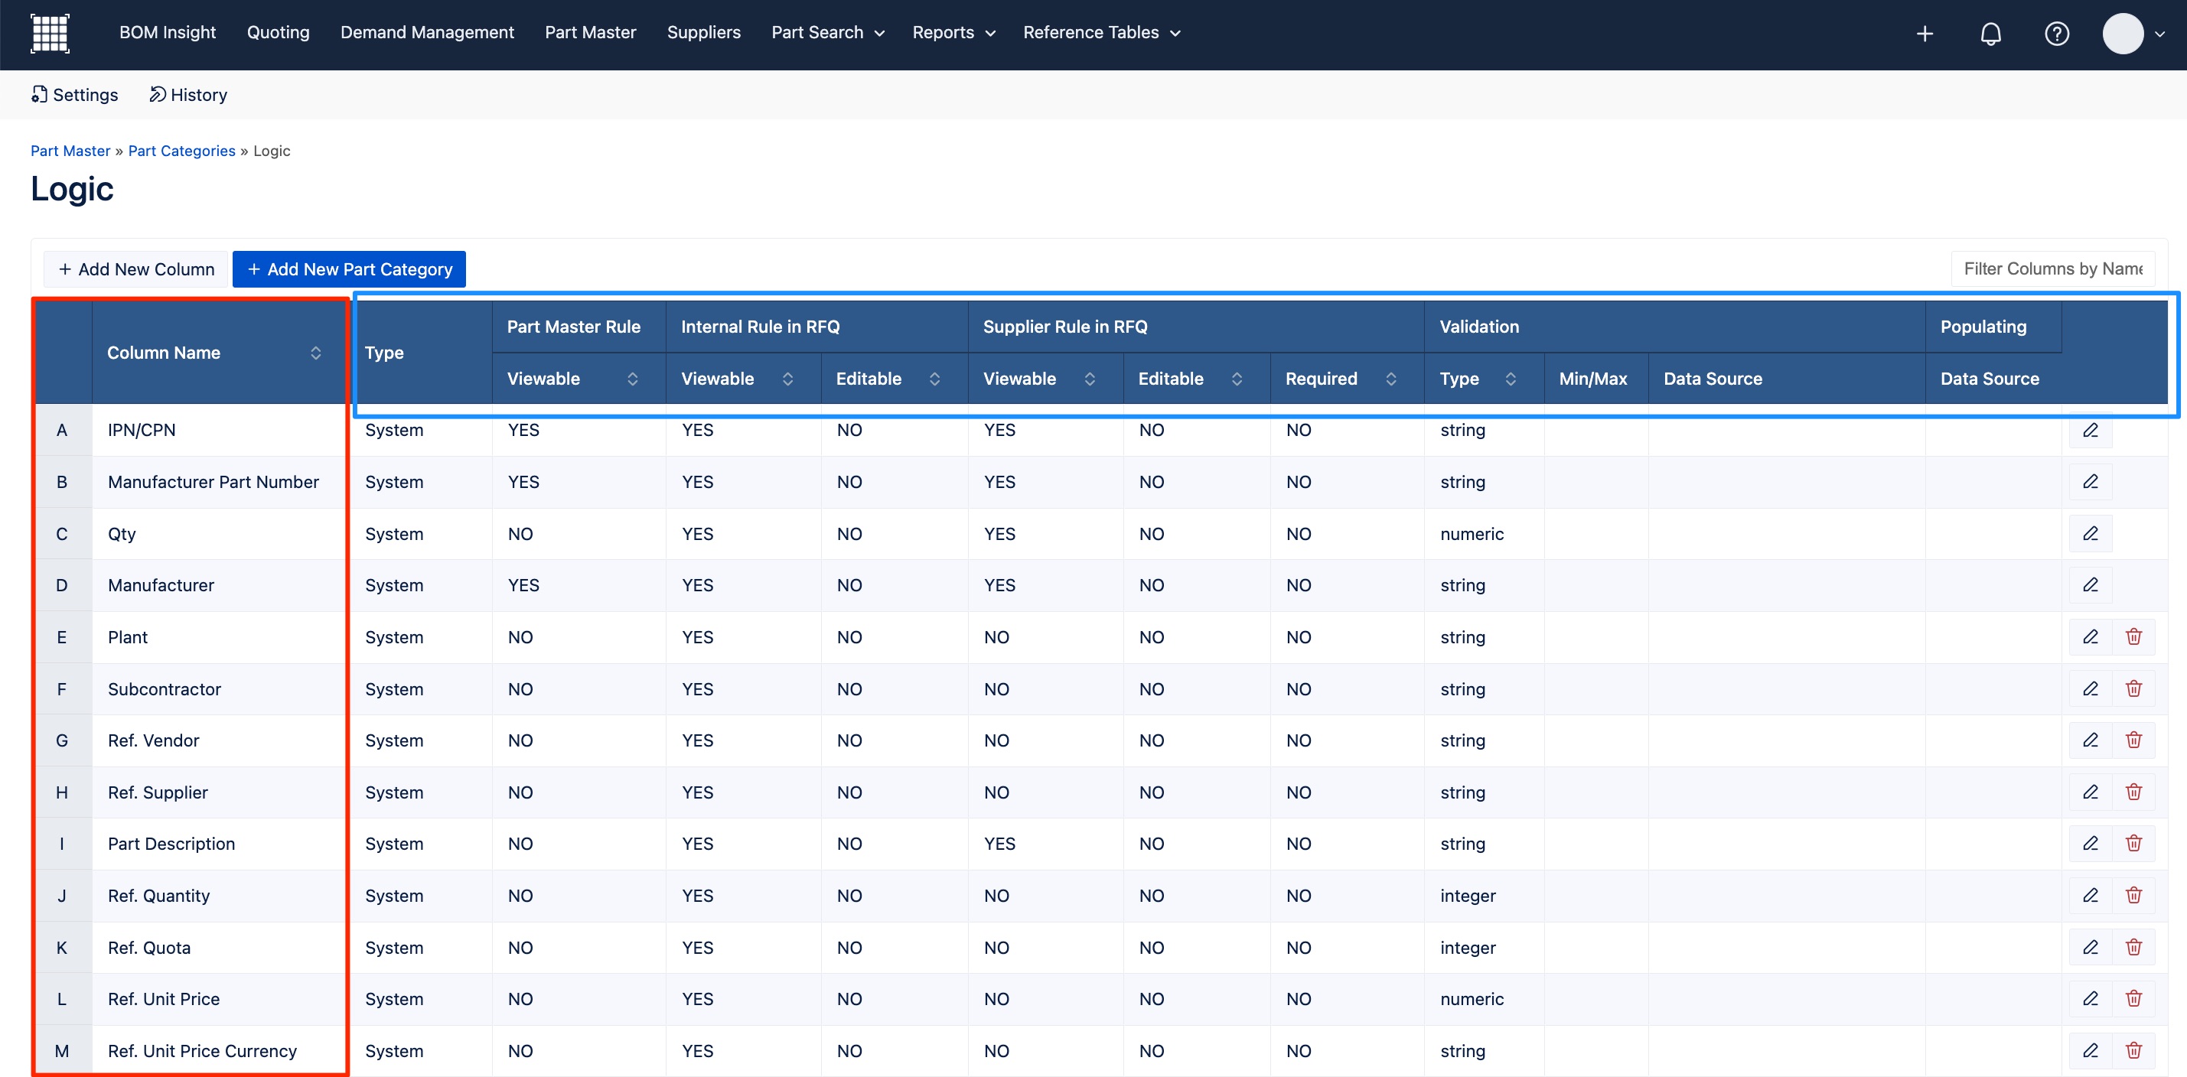Delete the Subcontractor row
The width and height of the screenshot is (2187, 1077).
[x=2133, y=688]
